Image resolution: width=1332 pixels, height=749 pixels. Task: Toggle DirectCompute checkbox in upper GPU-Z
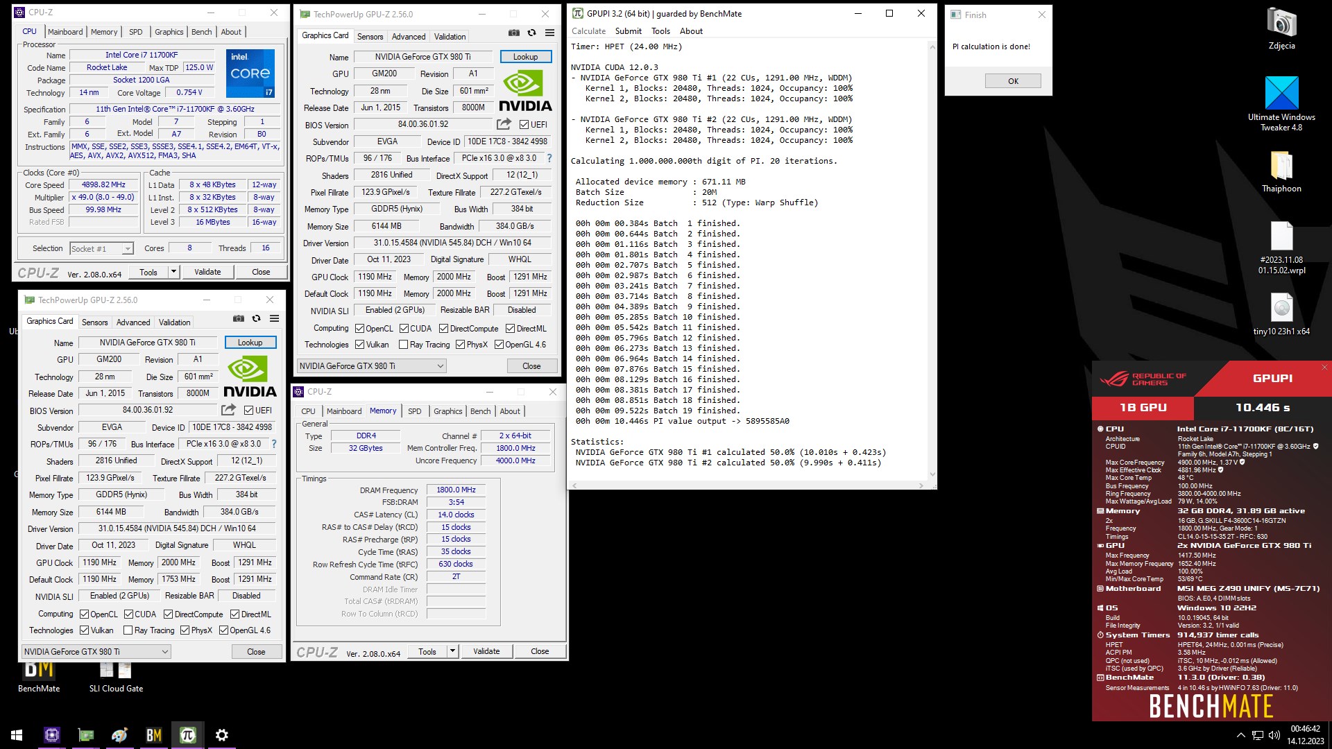[x=444, y=329]
